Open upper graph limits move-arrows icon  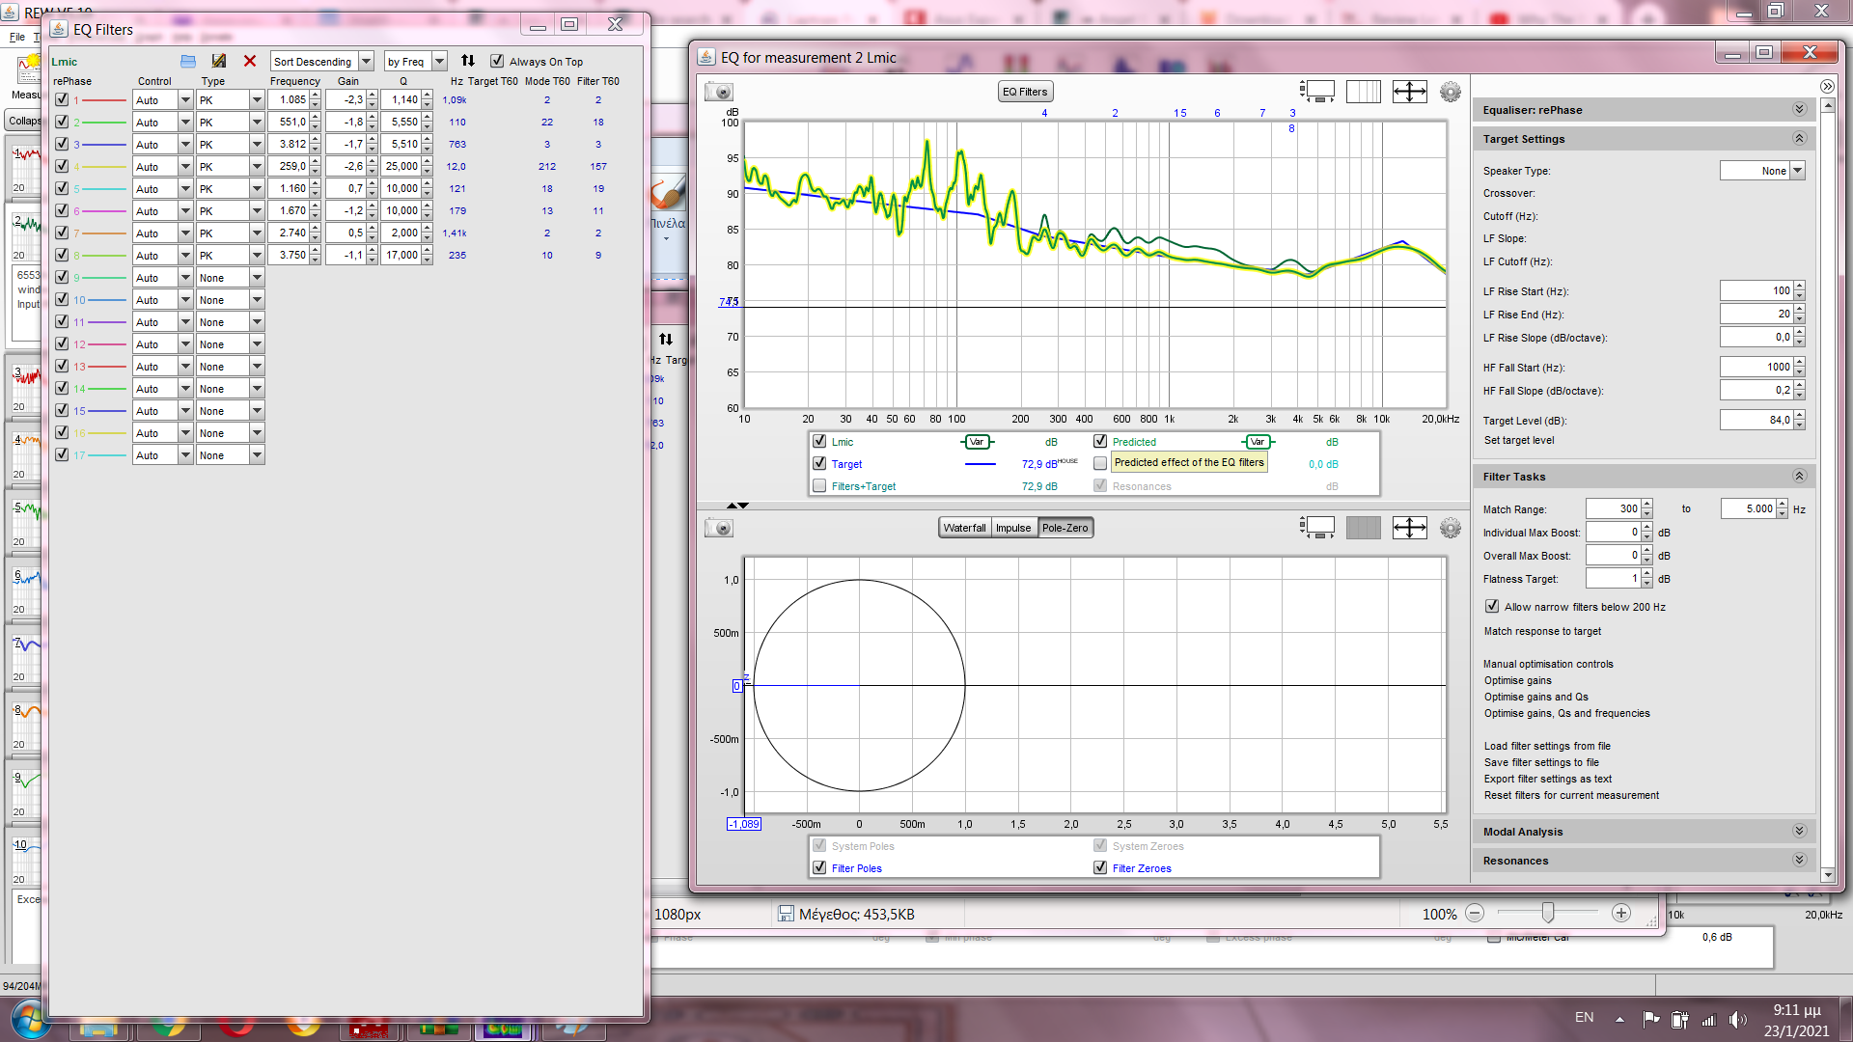point(1409,92)
